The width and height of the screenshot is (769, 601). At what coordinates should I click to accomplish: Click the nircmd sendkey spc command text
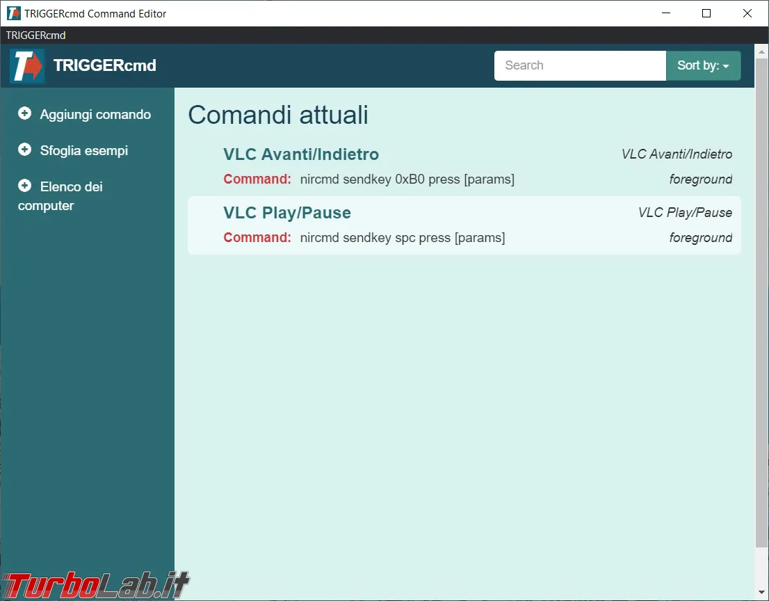[403, 238]
